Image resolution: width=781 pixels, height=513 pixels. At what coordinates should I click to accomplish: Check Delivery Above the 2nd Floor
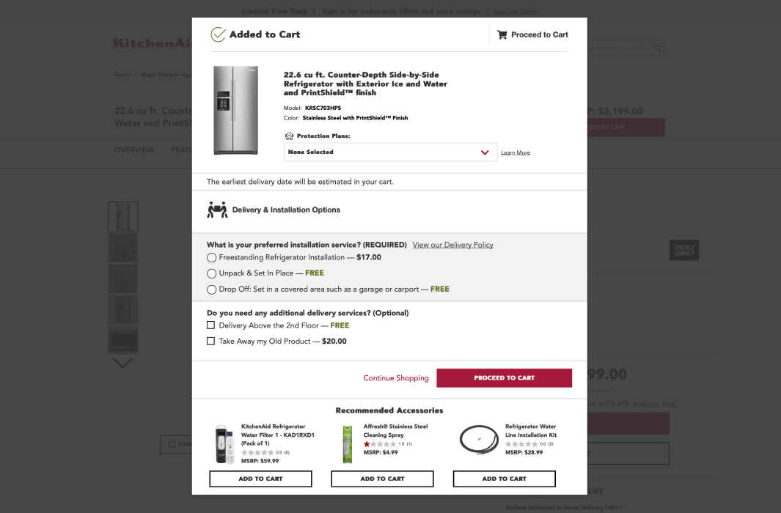pyautogui.click(x=211, y=325)
